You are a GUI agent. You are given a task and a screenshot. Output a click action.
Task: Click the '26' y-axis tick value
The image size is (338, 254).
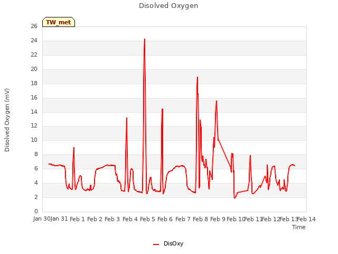34,26
